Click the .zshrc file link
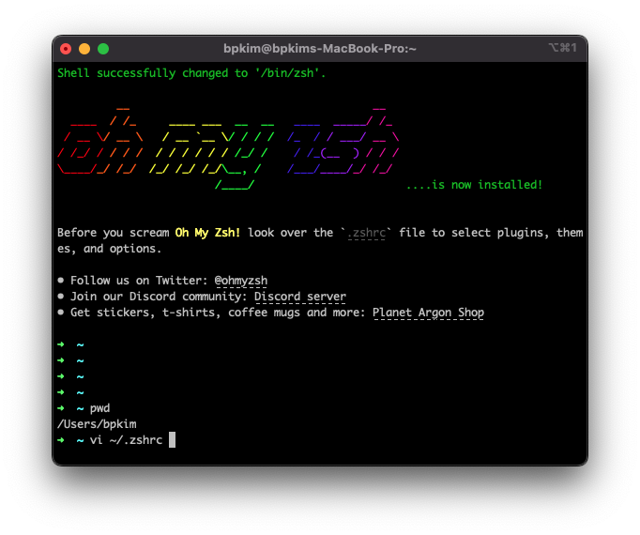The width and height of the screenshot is (640, 535). [366, 233]
